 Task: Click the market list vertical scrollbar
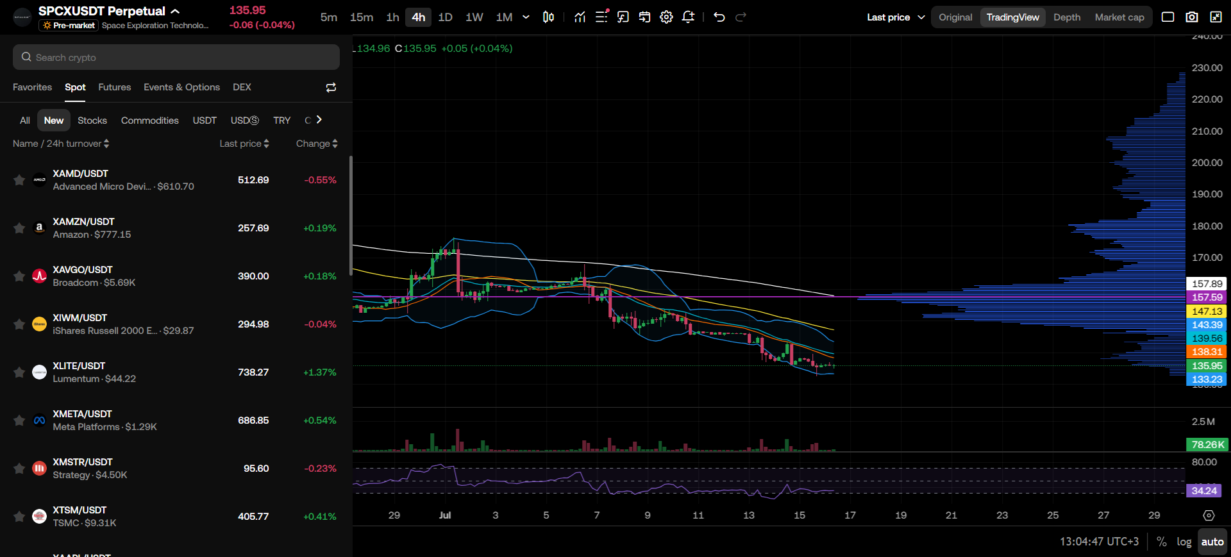click(x=351, y=215)
